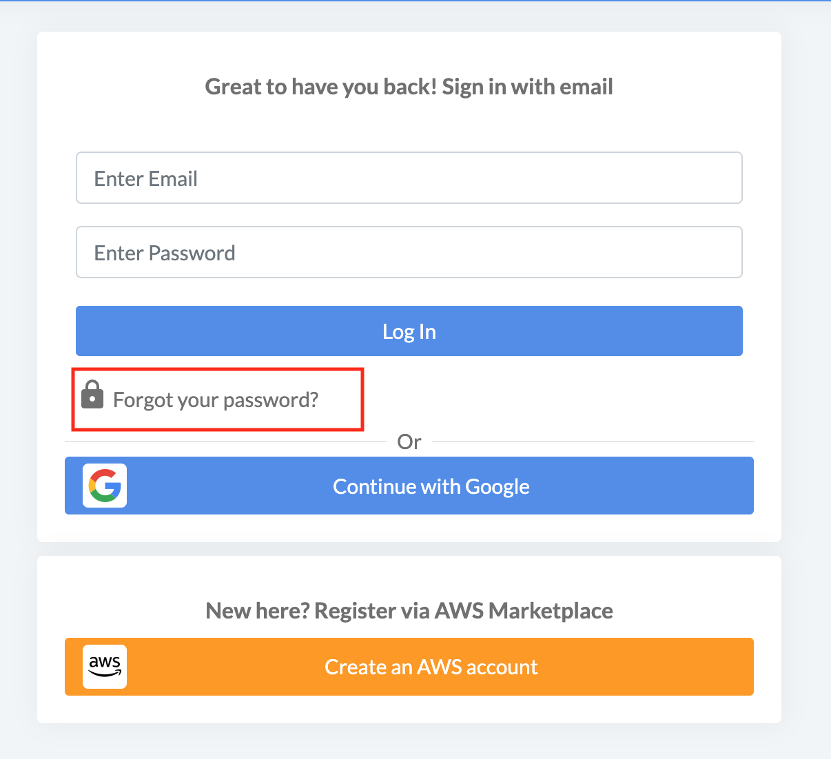The image size is (831, 759).
Task: Focus the Enter Password input field
Action: pos(409,252)
